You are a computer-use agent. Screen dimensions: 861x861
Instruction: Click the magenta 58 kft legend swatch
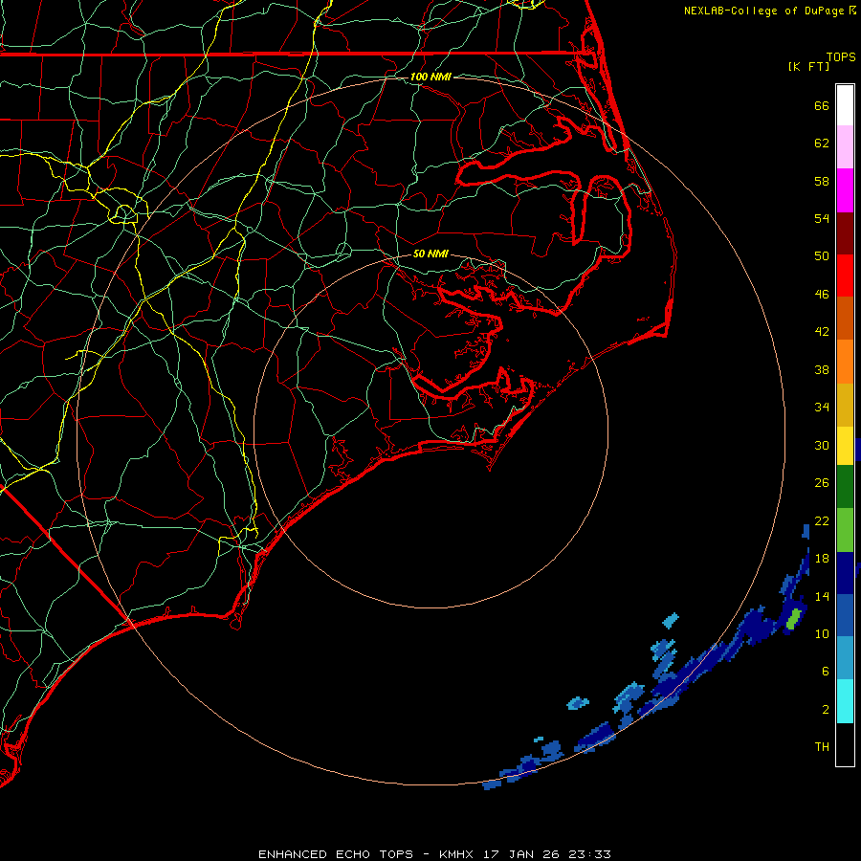pos(845,190)
